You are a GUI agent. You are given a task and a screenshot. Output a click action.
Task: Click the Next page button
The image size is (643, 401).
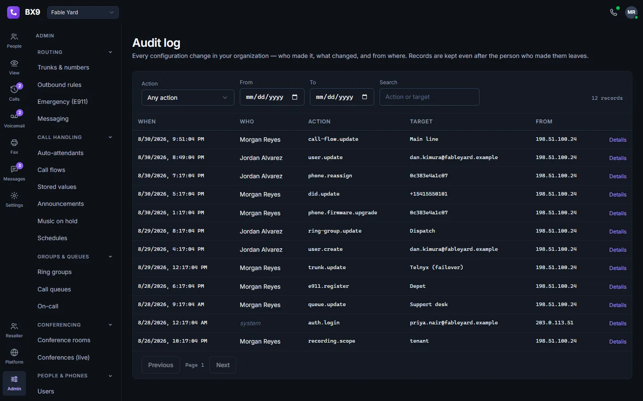click(x=223, y=365)
